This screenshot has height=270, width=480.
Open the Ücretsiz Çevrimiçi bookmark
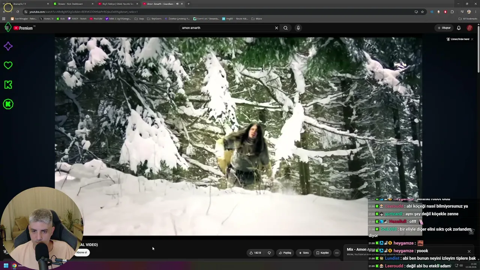tap(177, 18)
